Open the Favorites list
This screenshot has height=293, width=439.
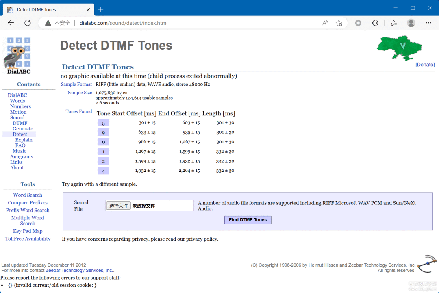[x=393, y=23]
